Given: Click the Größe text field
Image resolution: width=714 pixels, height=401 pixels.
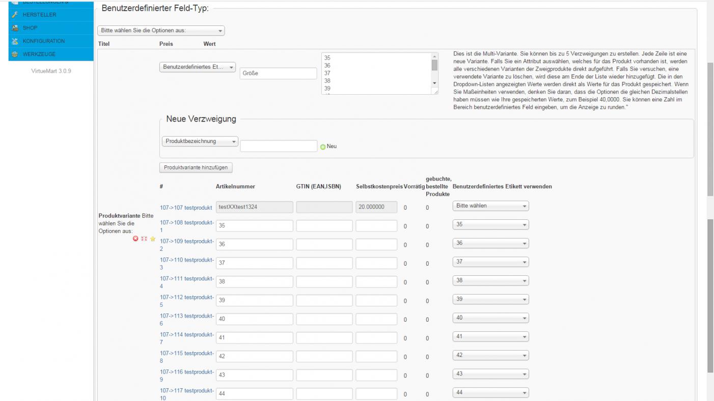Looking at the screenshot, I should (x=278, y=73).
